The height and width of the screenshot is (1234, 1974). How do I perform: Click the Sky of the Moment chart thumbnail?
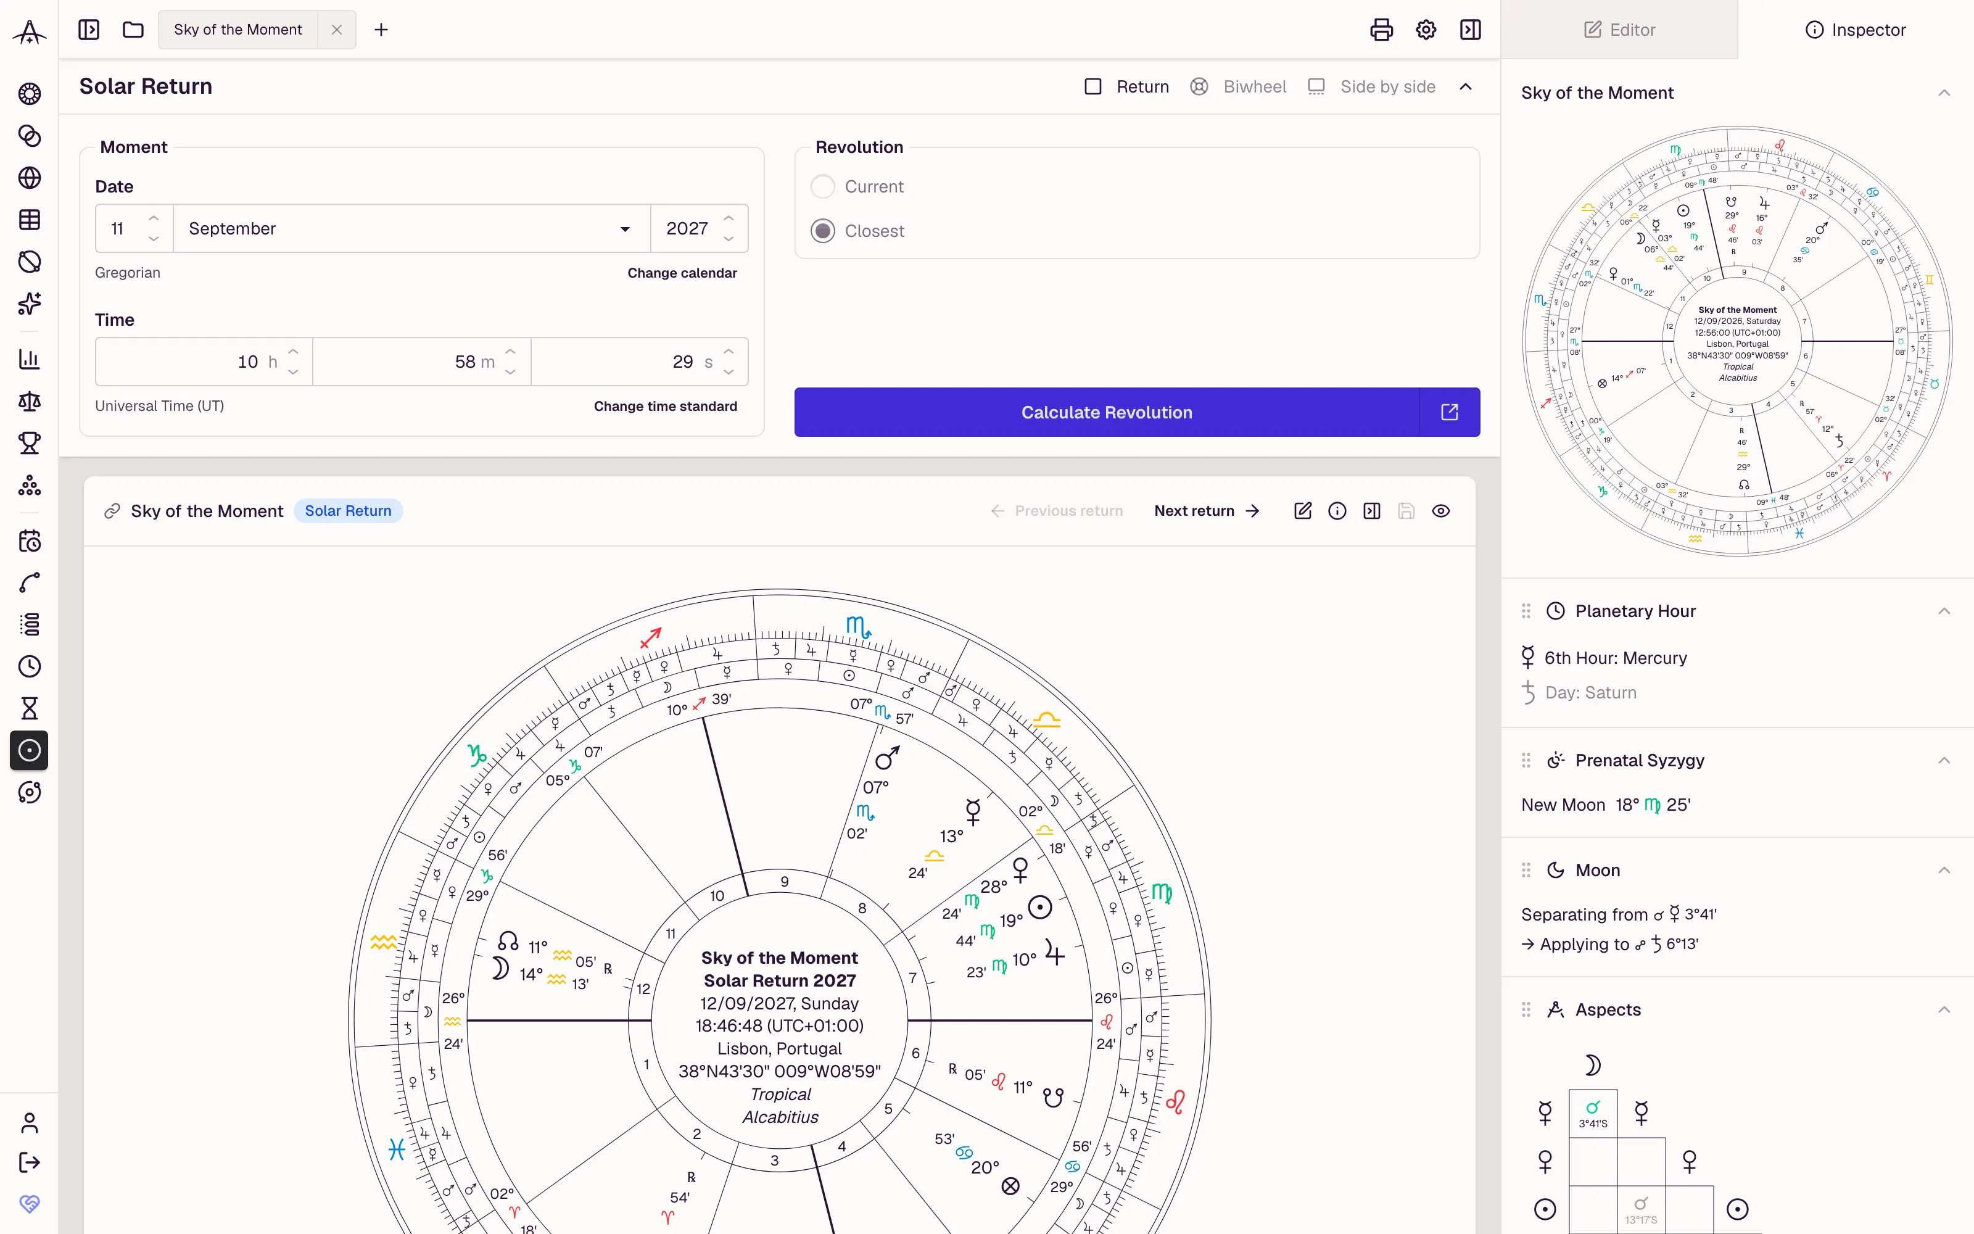tap(1738, 341)
